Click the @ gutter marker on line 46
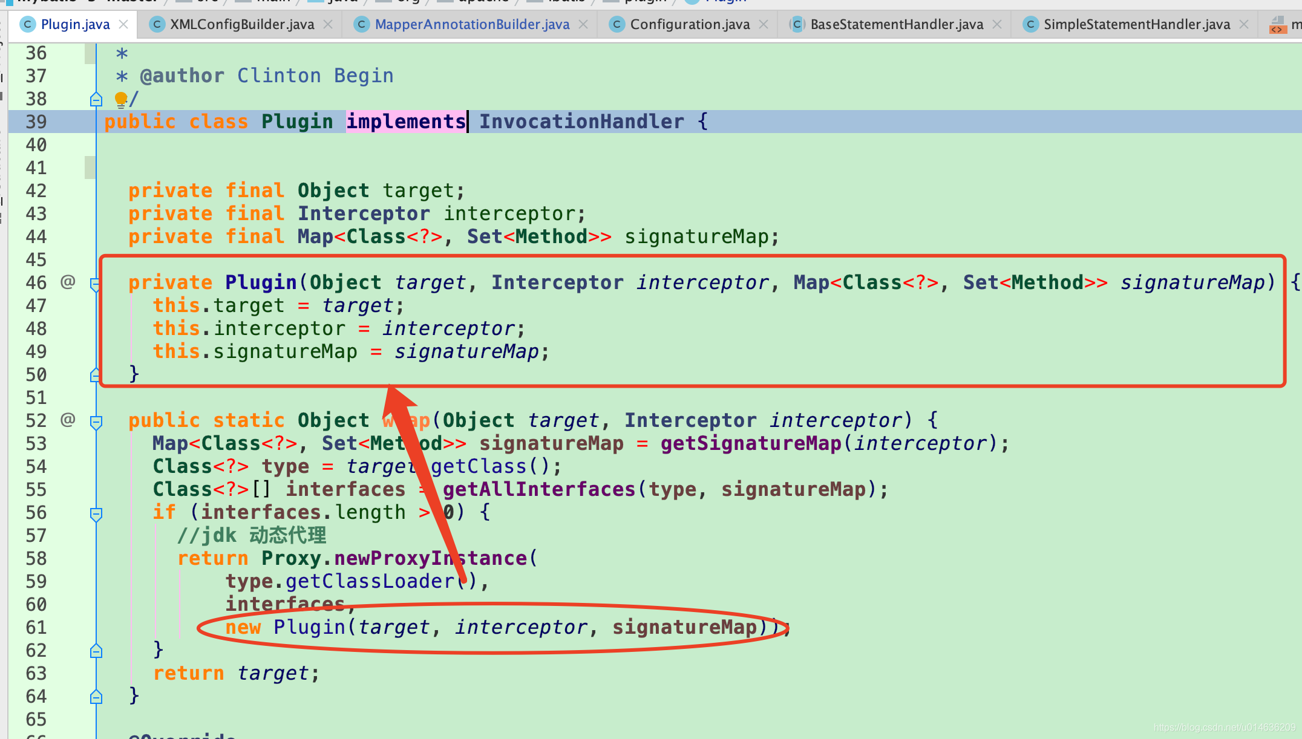 pos(68,281)
